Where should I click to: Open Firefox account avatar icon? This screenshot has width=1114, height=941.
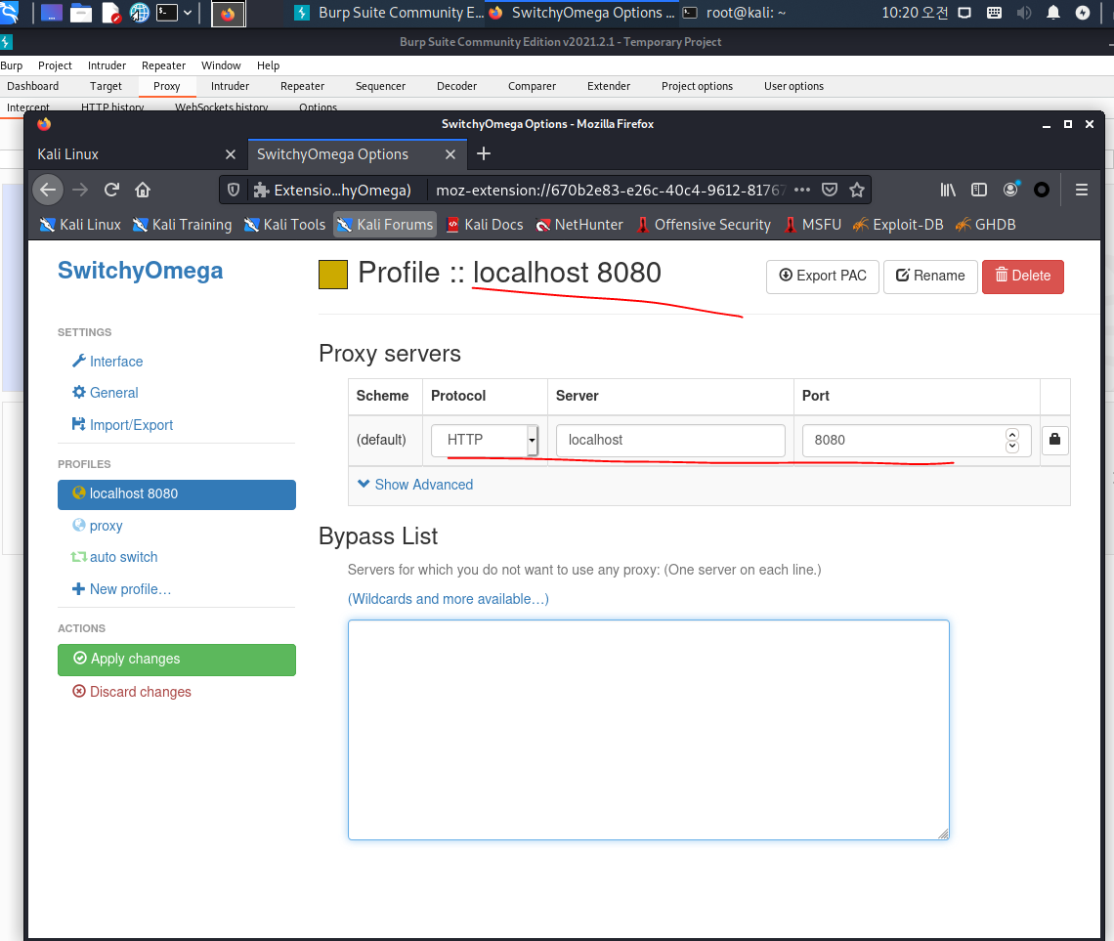pos(1010,189)
